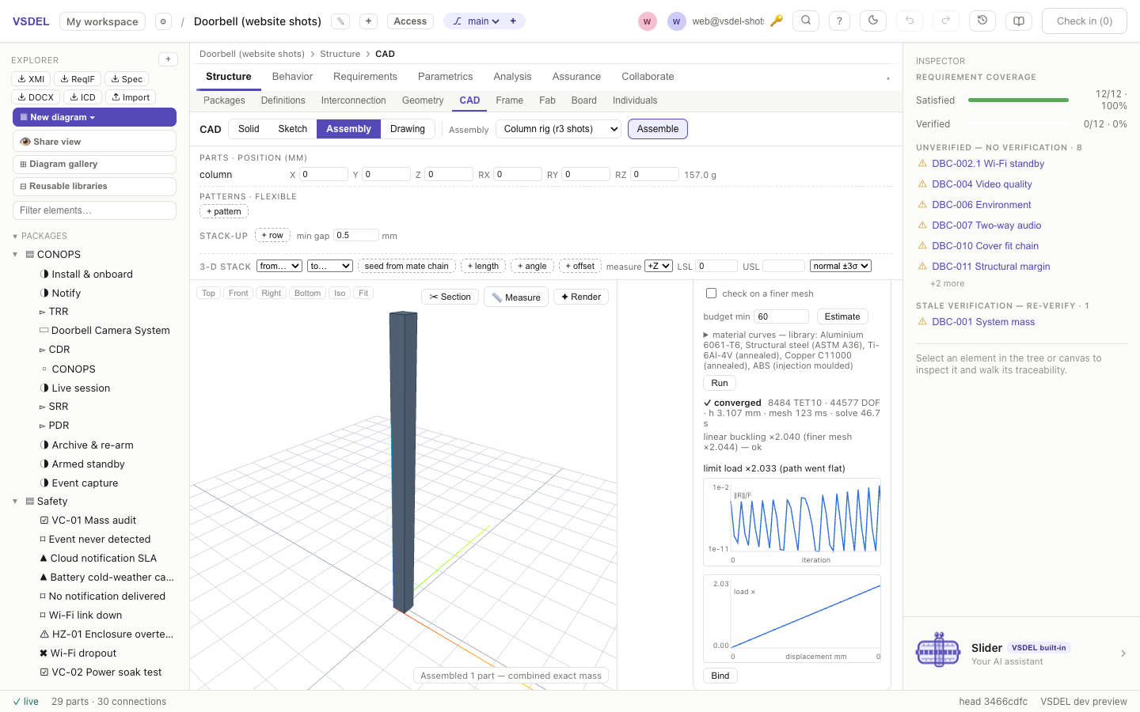Click the Import upload button
The height and width of the screenshot is (712, 1140).
coord(131,97)
